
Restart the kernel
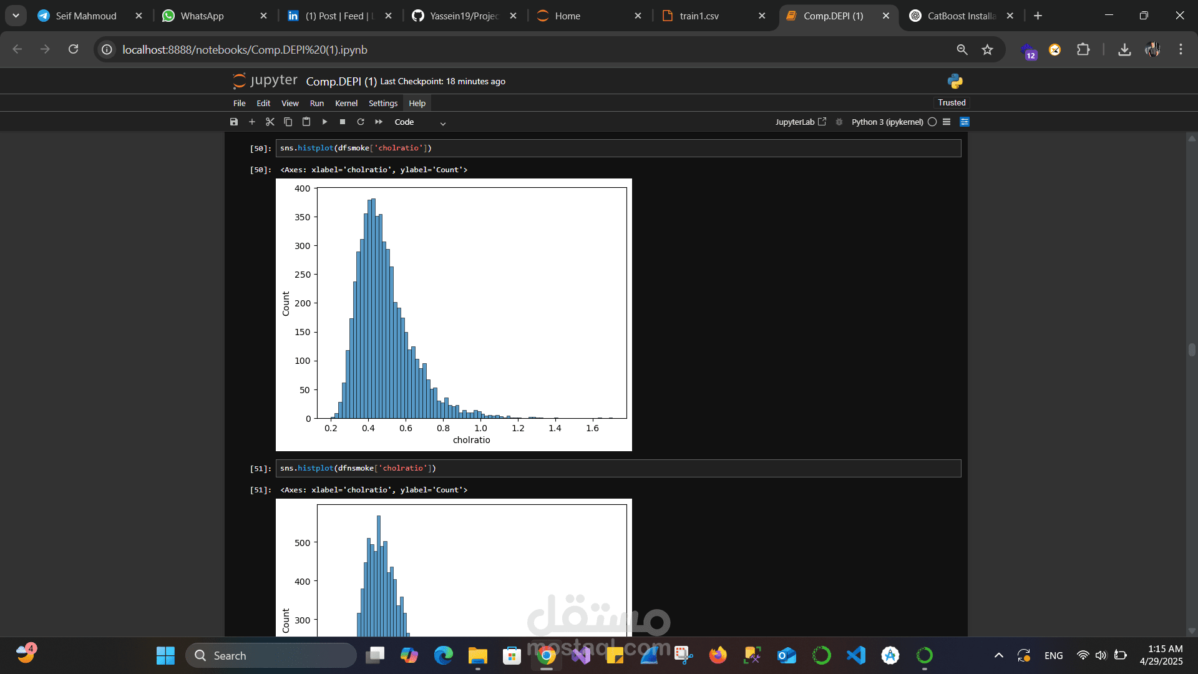pyautogui.click(x=361, y=122)
